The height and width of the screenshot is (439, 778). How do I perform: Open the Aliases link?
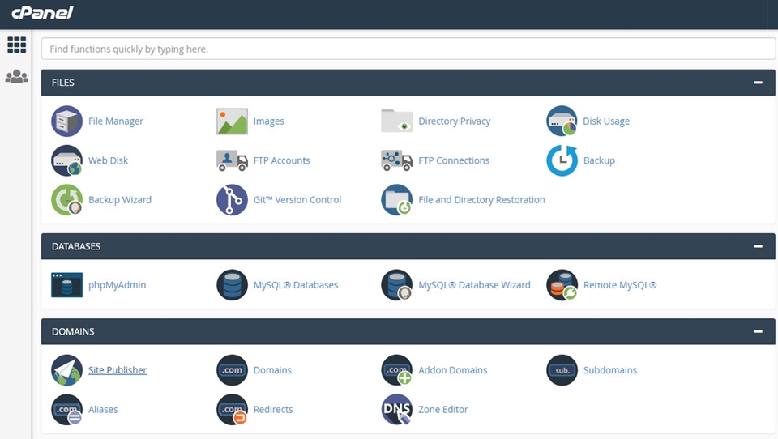click(x=103, y=409)
